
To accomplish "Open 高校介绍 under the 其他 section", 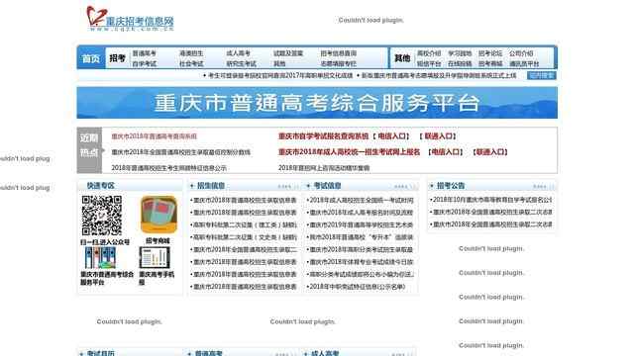I will point(429,53).
